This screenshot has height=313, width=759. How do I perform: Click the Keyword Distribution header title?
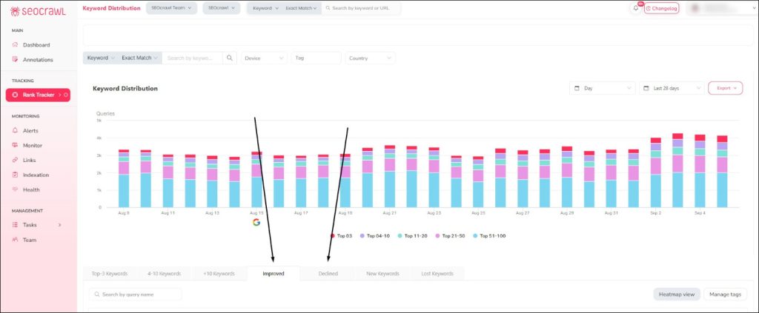click(x=112, y=8)
